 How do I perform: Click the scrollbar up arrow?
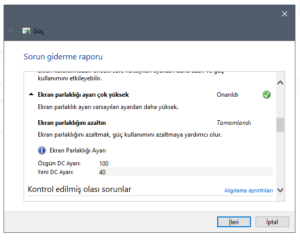click(280, 83)
